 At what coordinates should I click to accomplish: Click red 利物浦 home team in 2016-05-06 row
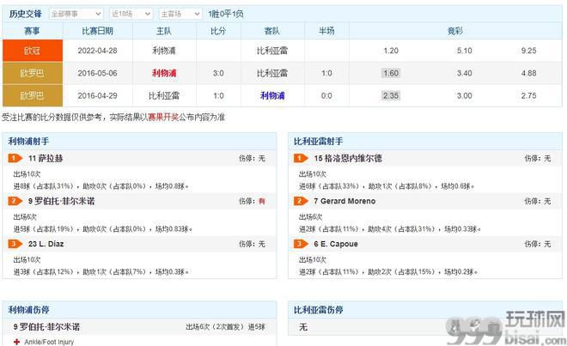(164, 73)
